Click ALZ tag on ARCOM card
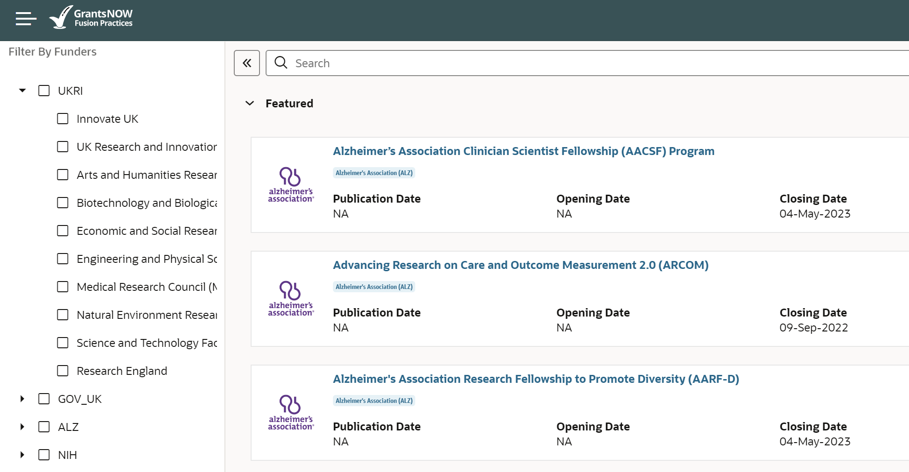The width and height of the screenshot is (909, 472). pyautogui.click(x=374, y=287)
